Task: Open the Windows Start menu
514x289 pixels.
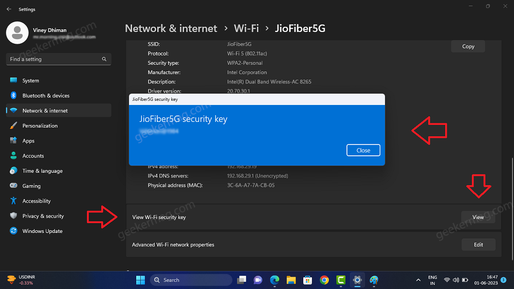Action: click(141, 280)
